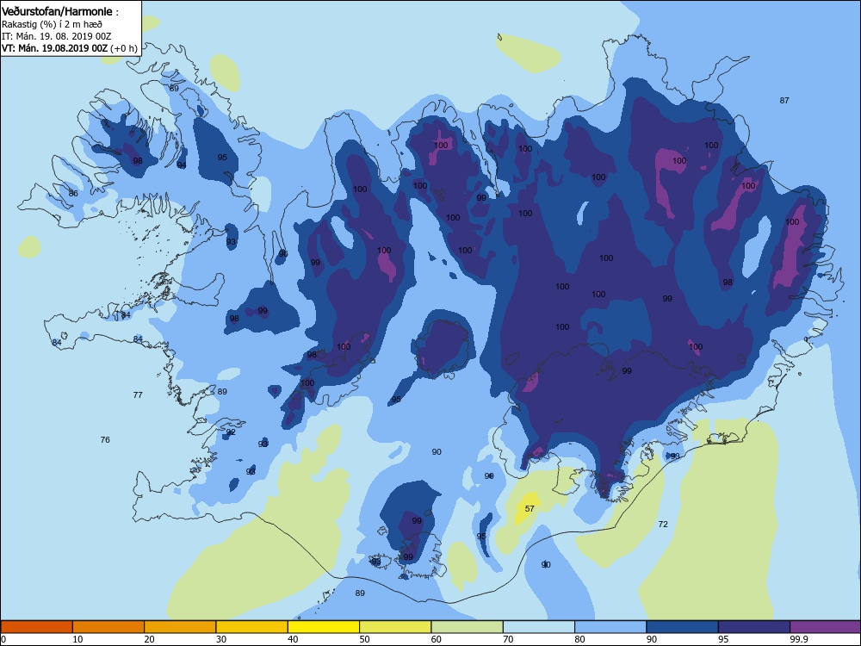This screenshot has width=861, height=646.
Task: Click the dark indigo 95–99.9 legend swatch
Action: pyautogui.click(x=754, y=627)
